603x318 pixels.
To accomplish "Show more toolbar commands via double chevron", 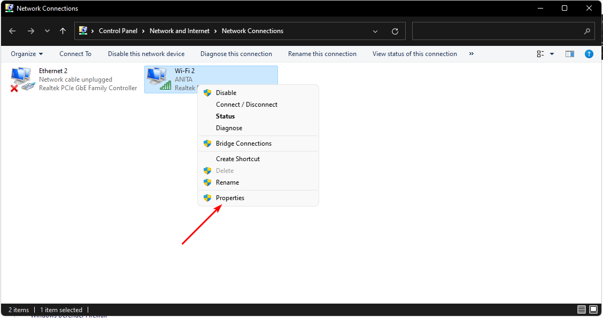I will pyautogui.click(x=471, y=54).
